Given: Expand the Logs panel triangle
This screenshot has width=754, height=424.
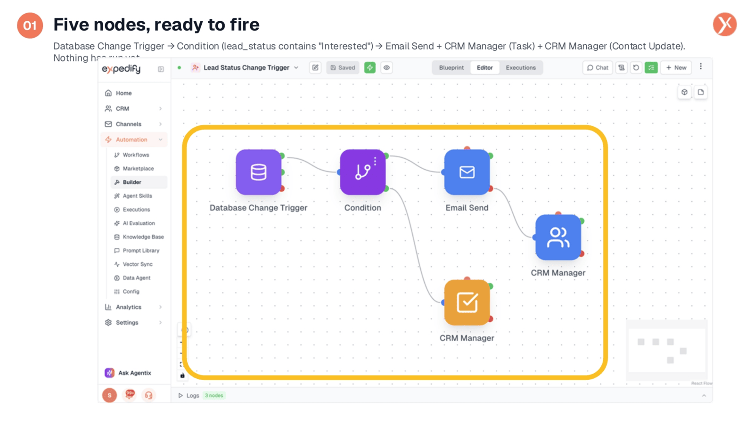Looking at the screenshot, I should (180, 395).
